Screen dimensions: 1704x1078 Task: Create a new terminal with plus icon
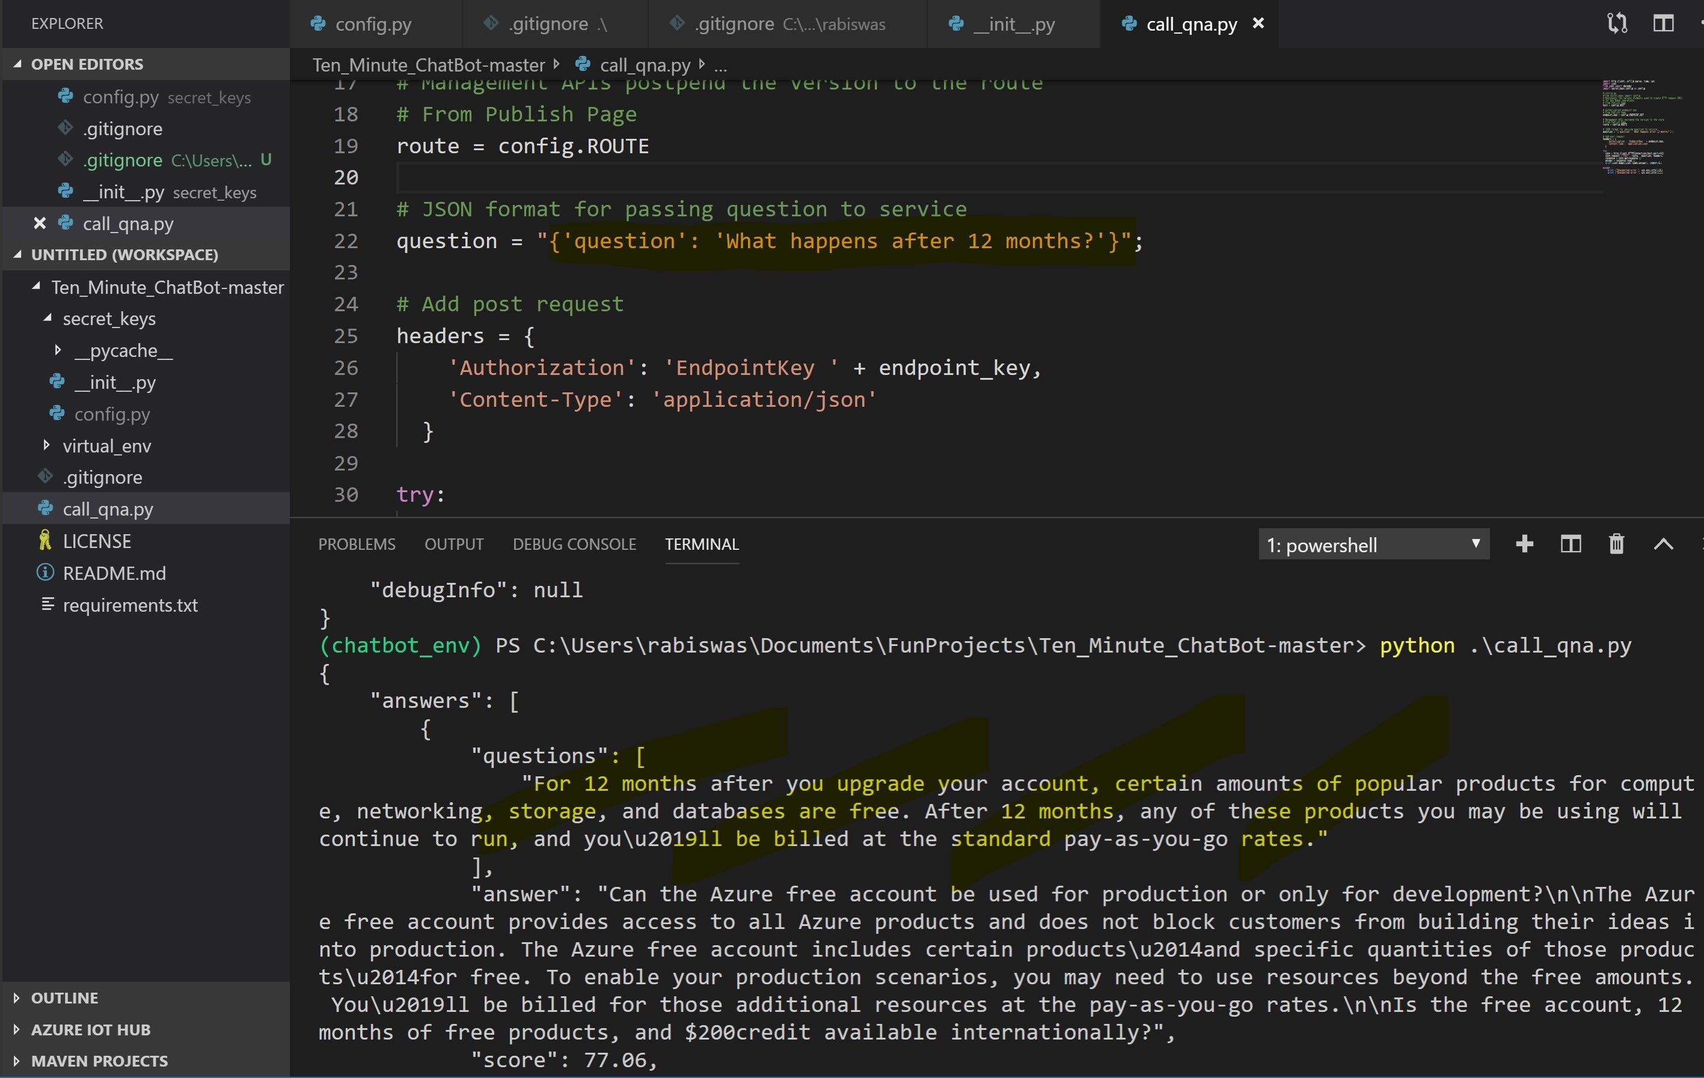coord(1524,544)
